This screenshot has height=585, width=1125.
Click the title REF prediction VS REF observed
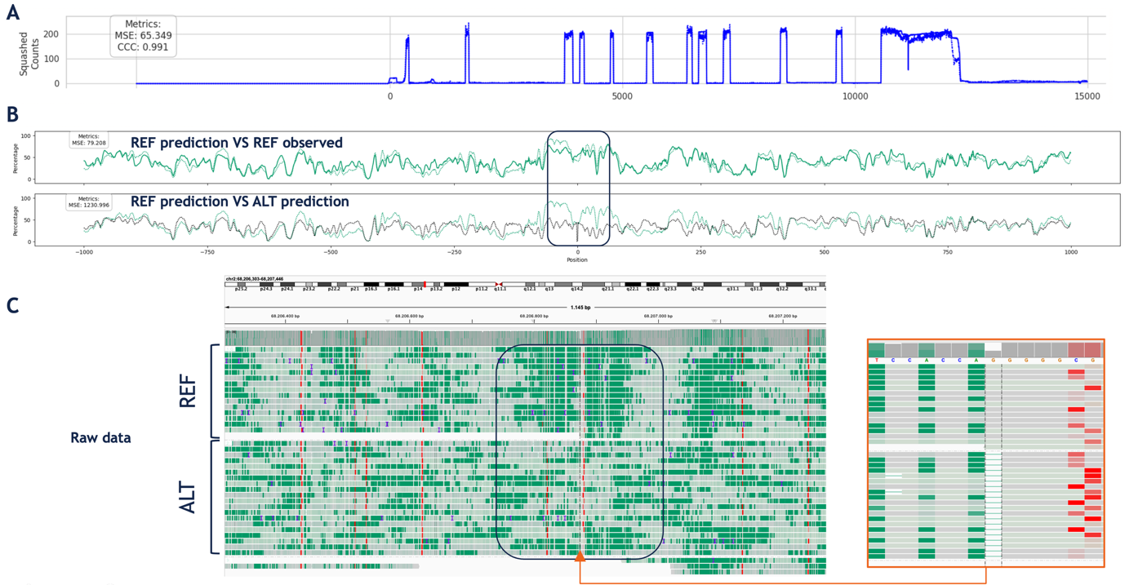click(x=236, y=143)
